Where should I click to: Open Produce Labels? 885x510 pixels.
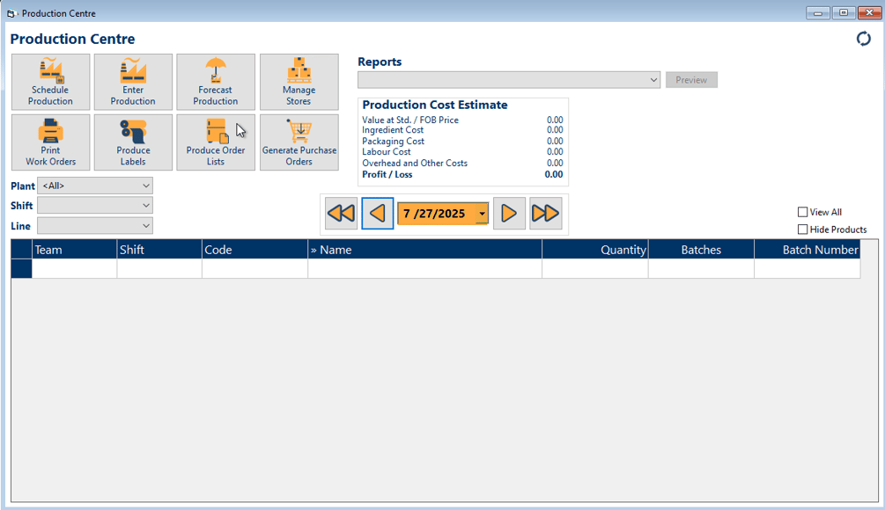[133, 142]
